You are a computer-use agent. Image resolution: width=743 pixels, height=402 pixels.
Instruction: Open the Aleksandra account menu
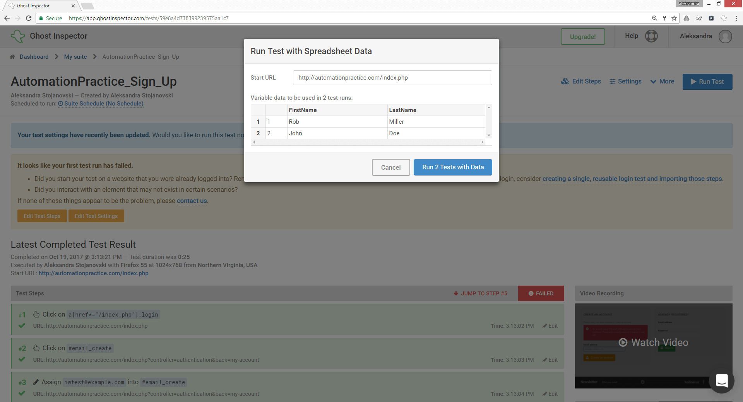pyautogui.click(x=696, y=36)
